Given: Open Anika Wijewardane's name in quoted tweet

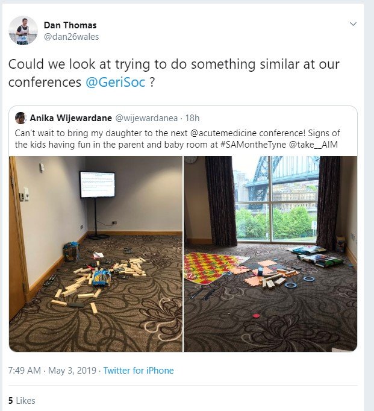Looking at the screenshot, I should pos(70,118).
